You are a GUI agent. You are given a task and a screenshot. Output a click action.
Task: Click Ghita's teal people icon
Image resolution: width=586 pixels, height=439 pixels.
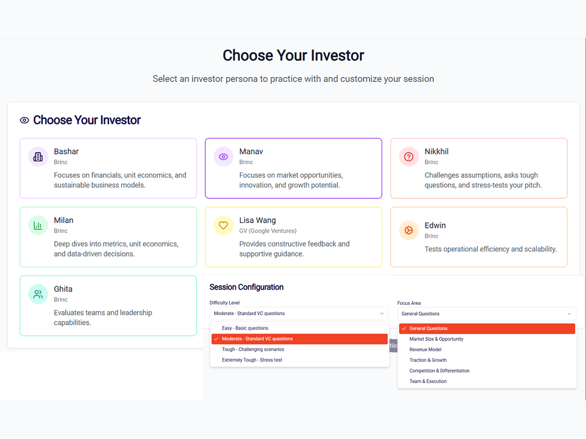[x=38, y=294]
